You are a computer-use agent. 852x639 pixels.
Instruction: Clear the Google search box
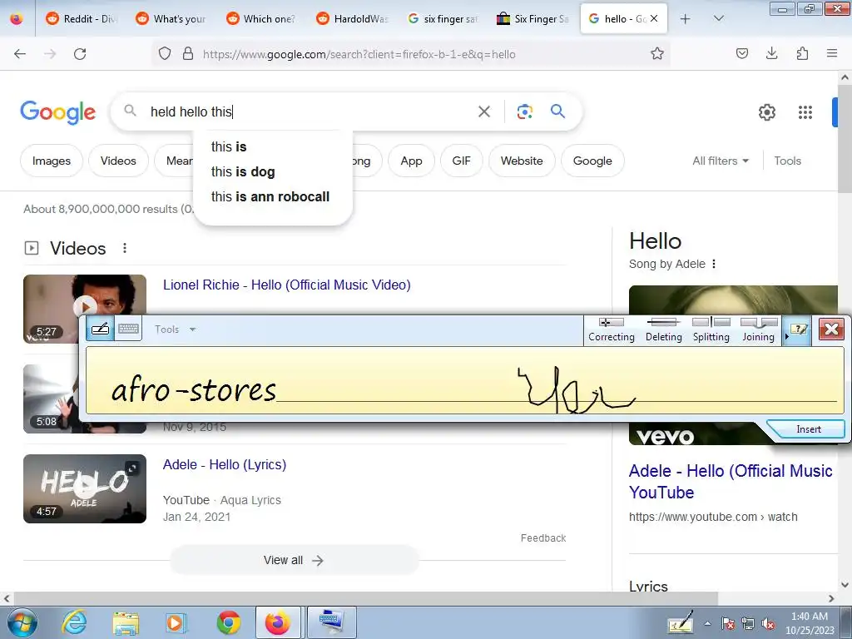[483, 112]
